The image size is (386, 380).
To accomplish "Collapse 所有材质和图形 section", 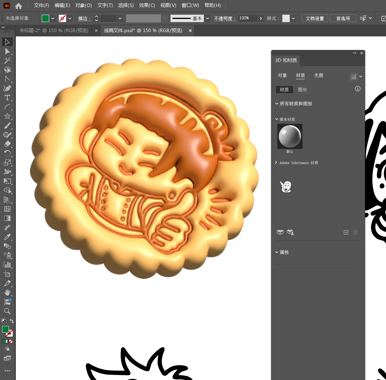I will pos(277,104).
